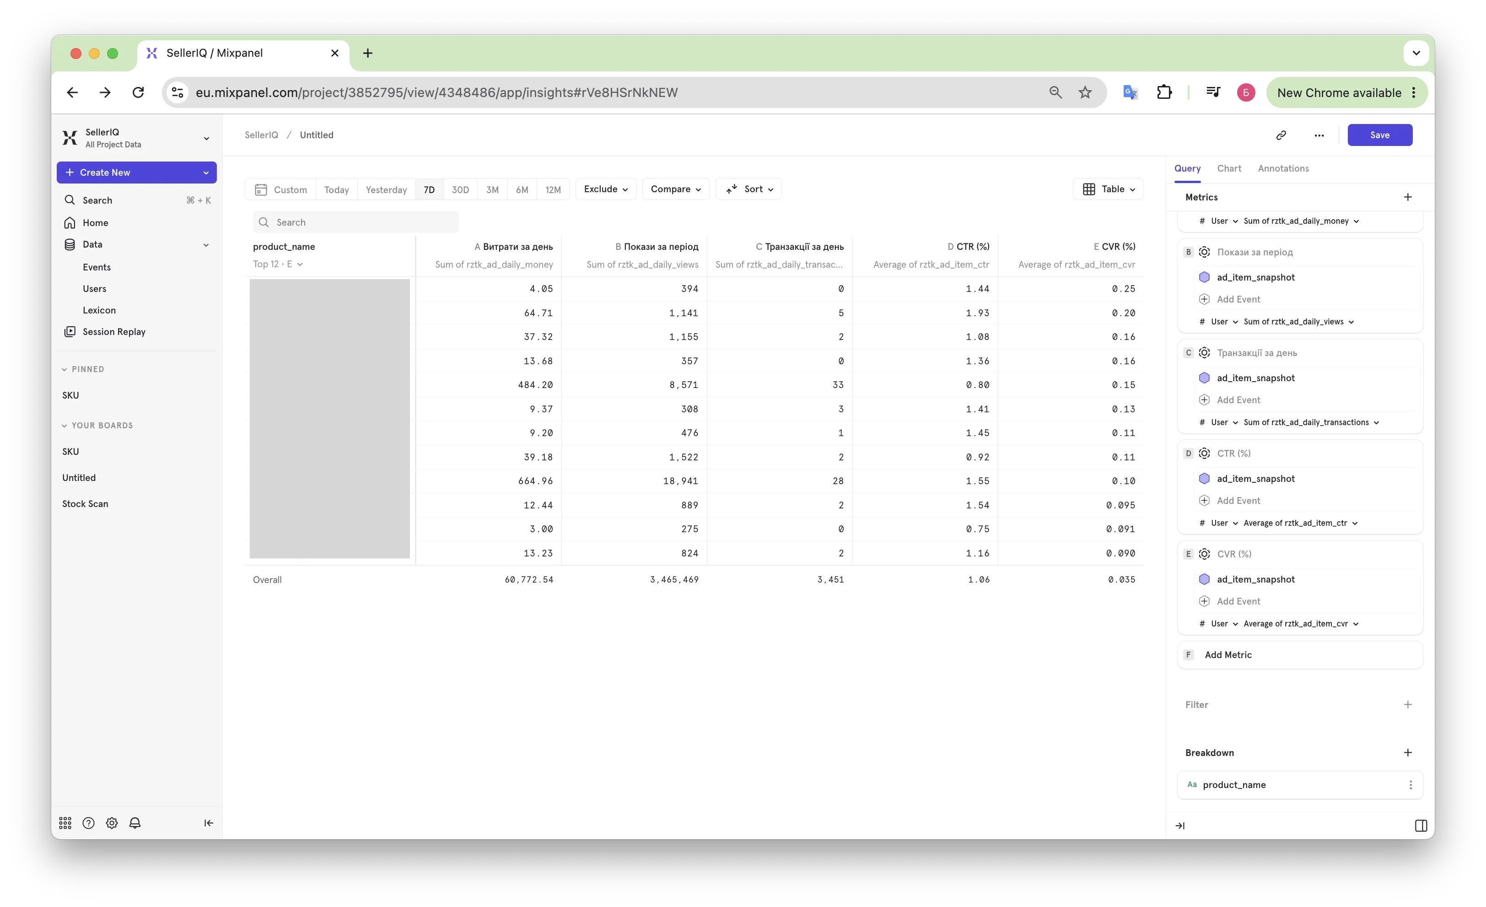1486x907 pixels.
Task: Click the Google Translate extension icon
Action: tap(1130, 92)
